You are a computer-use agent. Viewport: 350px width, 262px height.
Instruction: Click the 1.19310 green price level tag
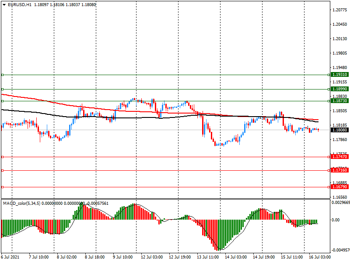tap(339, 75)
